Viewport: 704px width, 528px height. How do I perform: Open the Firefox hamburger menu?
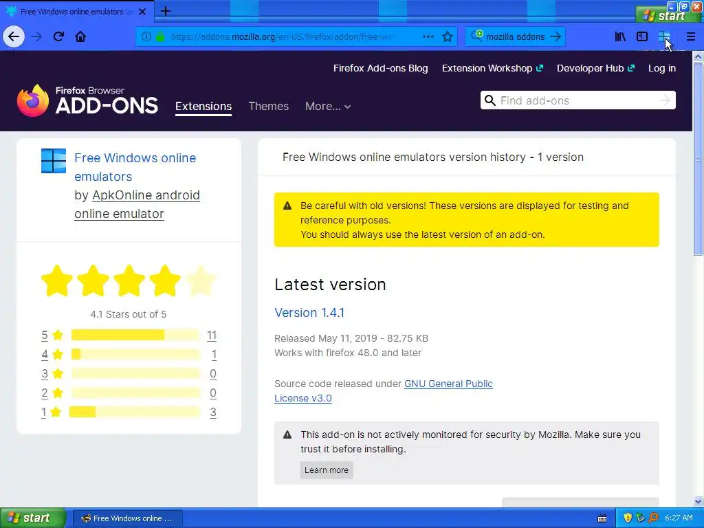(690, 36)
